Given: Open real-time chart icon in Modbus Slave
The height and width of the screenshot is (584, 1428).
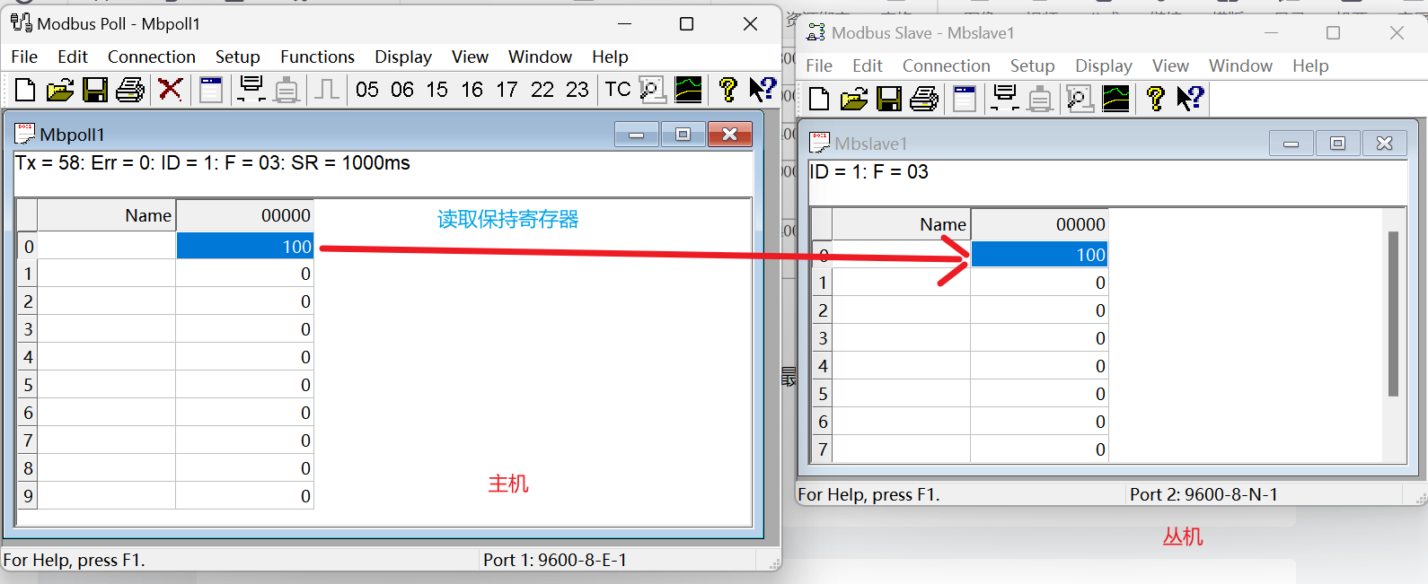Looking at the screenshot, I should point(1115,99).
